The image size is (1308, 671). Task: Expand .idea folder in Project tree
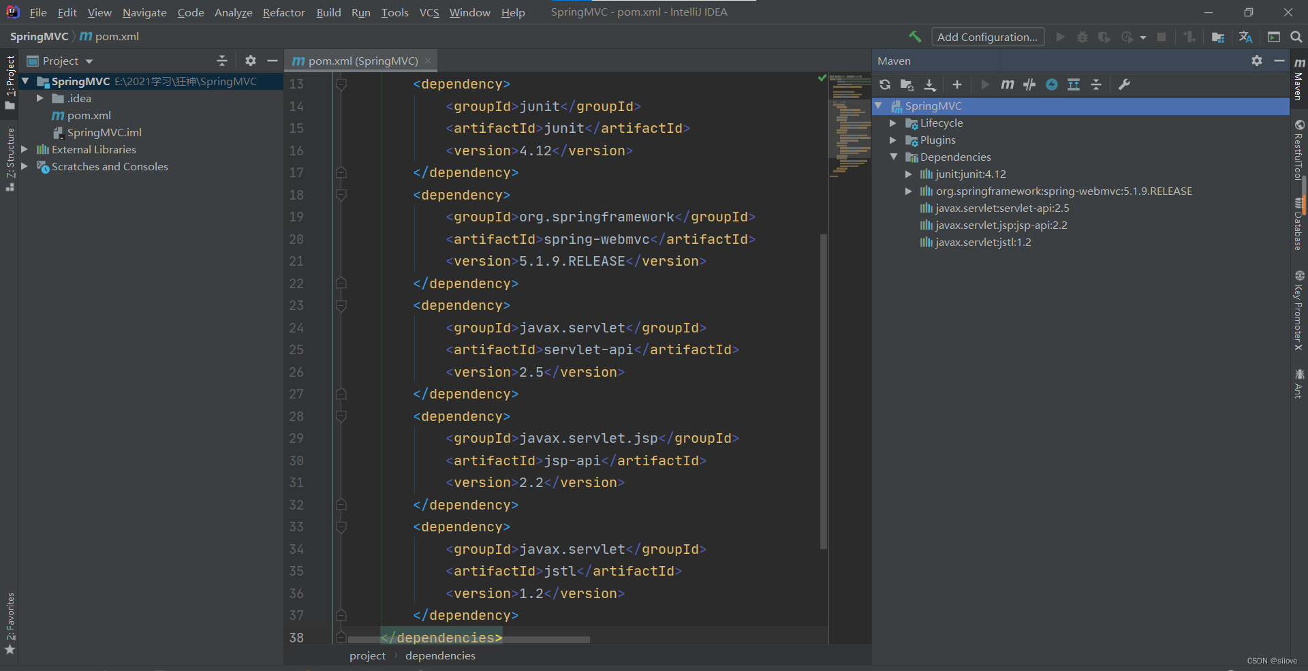[40, 98]
